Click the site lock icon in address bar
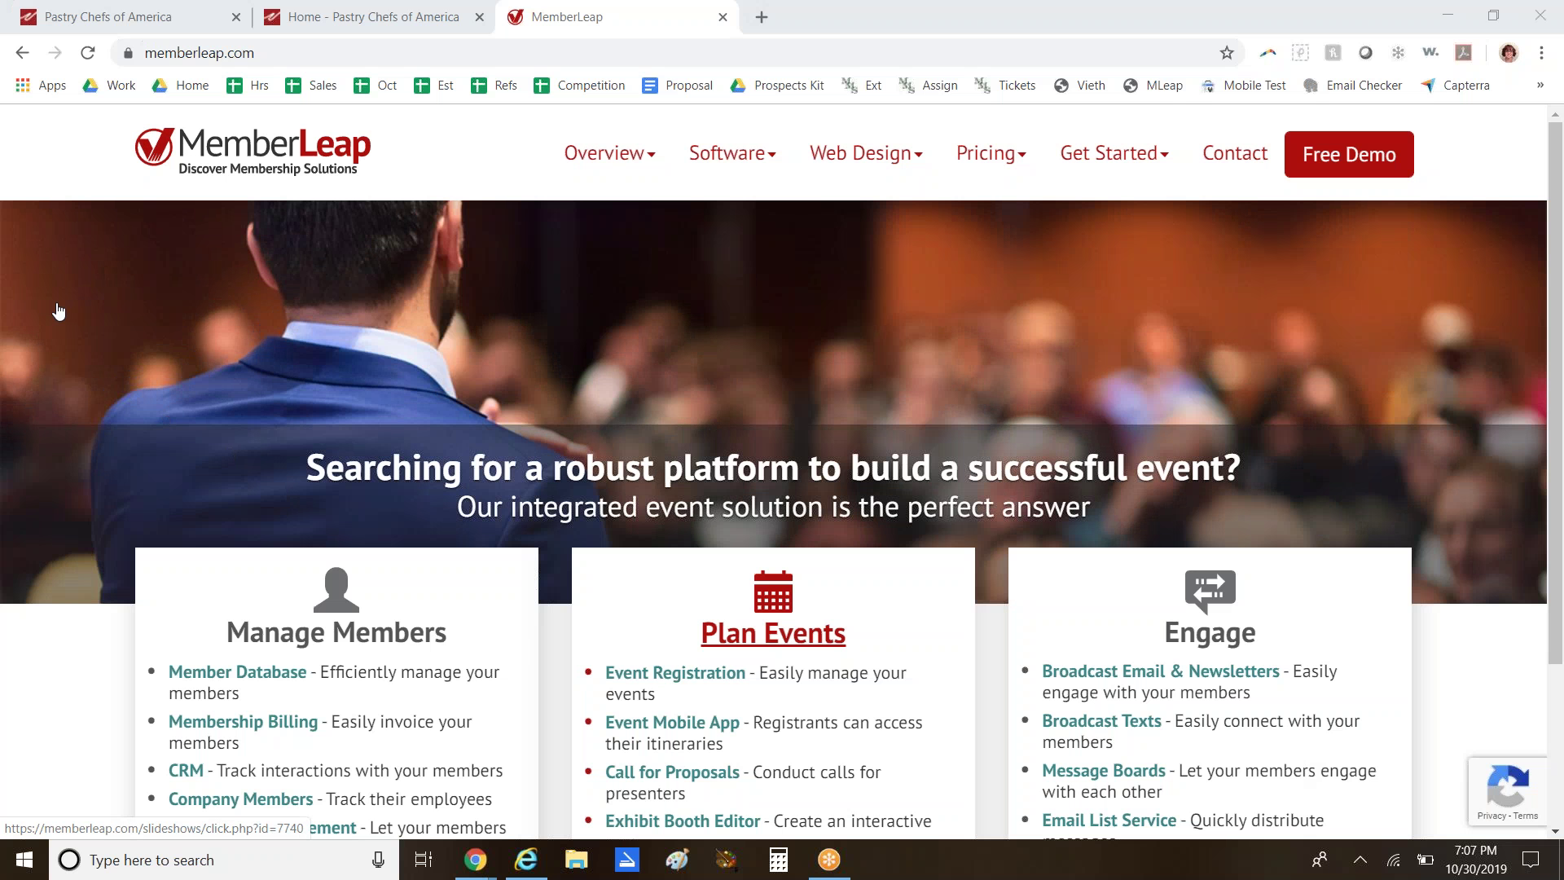The height and width of the screenshot is (880, 1564). [x=128, y=53]
